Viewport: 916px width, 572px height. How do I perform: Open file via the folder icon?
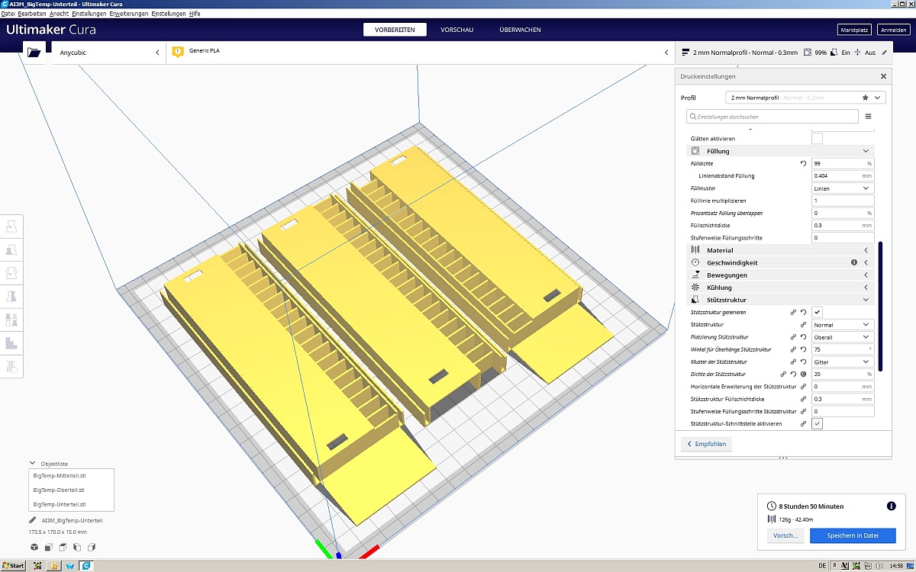pos(33,52)
